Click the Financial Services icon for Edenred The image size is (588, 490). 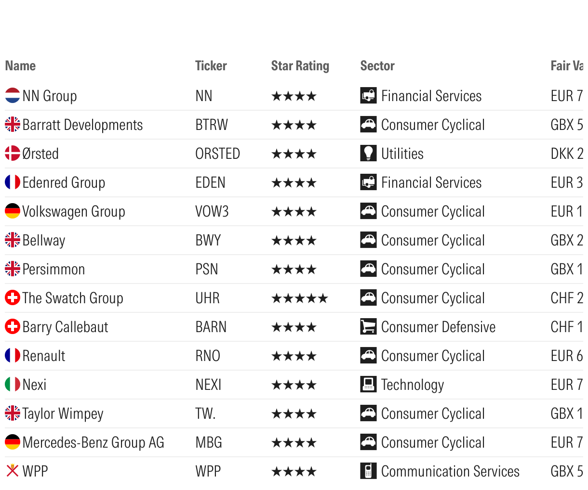369,182
